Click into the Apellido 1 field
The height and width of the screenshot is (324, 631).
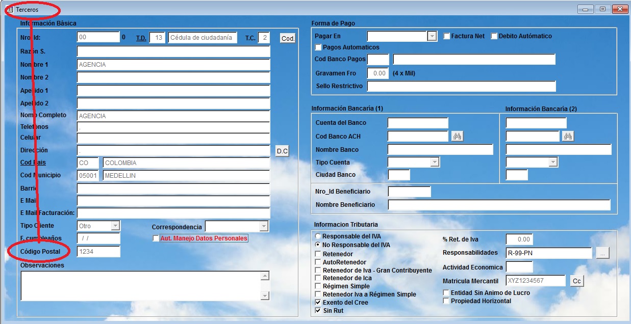173,91
